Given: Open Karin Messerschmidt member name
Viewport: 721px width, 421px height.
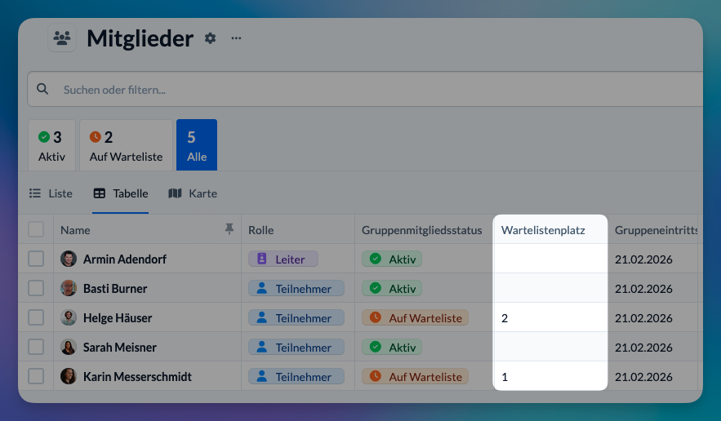Looking at the screenshot, I should click(x=137, y=377).
